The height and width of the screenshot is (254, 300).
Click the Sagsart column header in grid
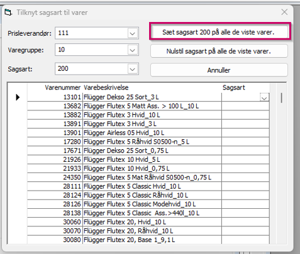[x=234, y=88]
